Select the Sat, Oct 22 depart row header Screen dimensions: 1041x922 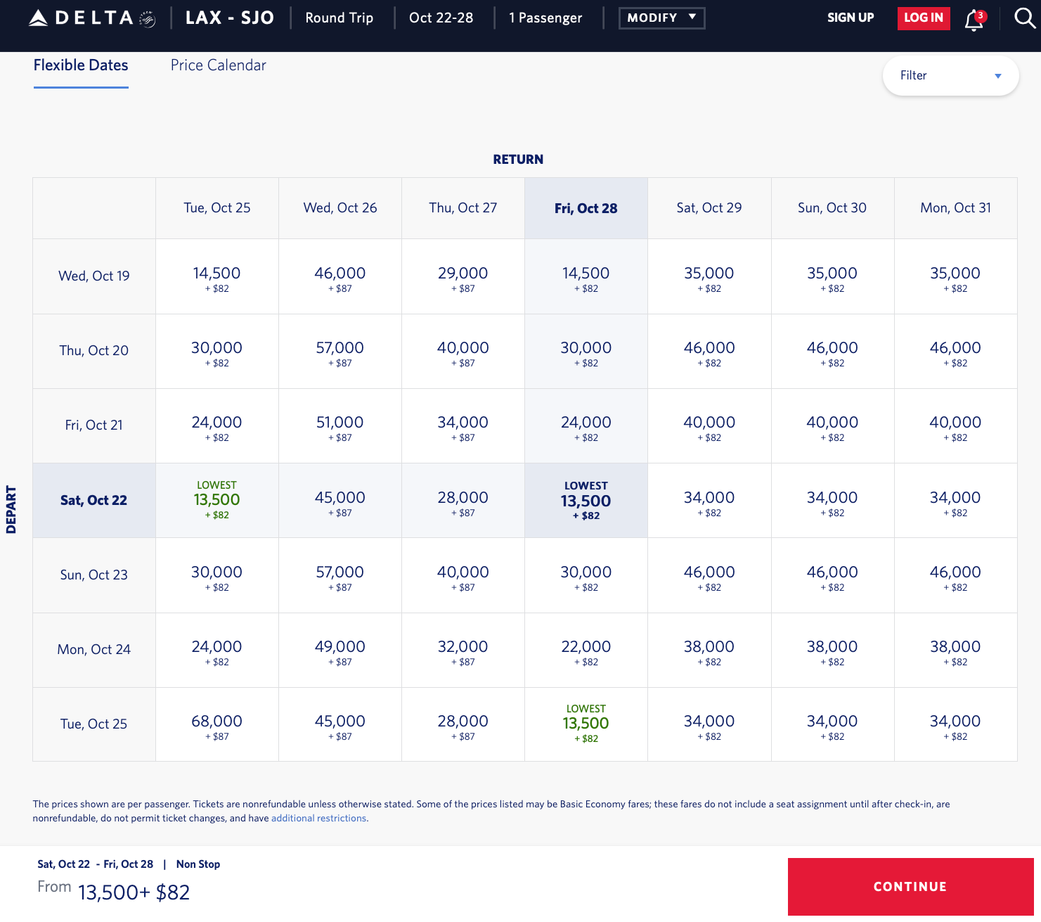pyautogui.click(x=93, y=500)
